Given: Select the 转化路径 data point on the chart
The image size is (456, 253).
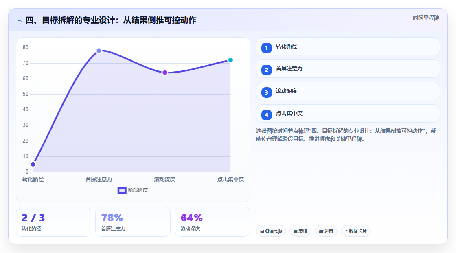Looking at the screenshot, I should click(x=33, y=164).
